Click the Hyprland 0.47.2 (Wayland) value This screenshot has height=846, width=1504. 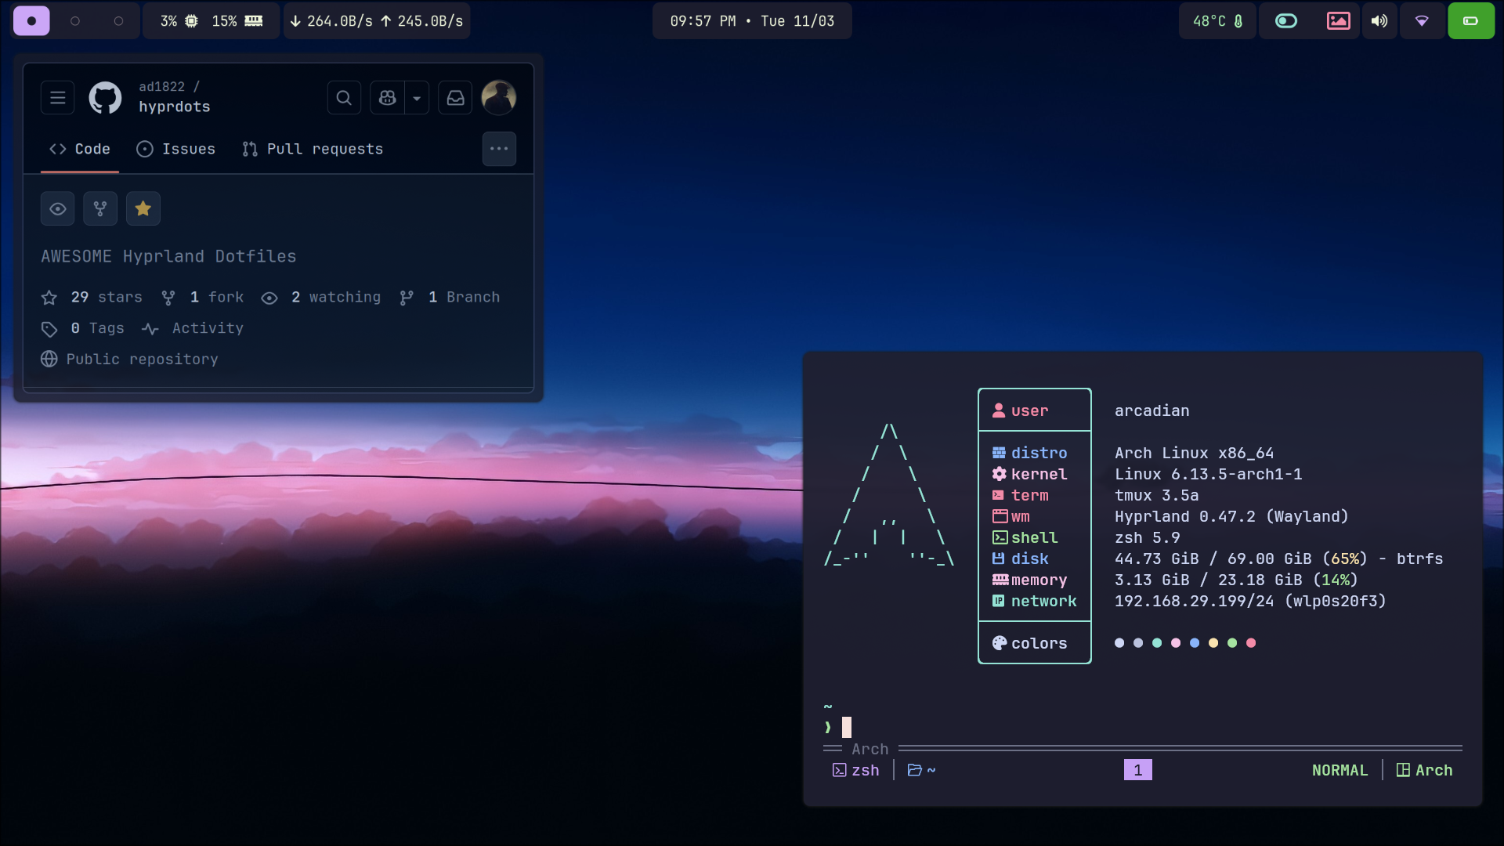pyautogui.click(x=1232, y=517)
